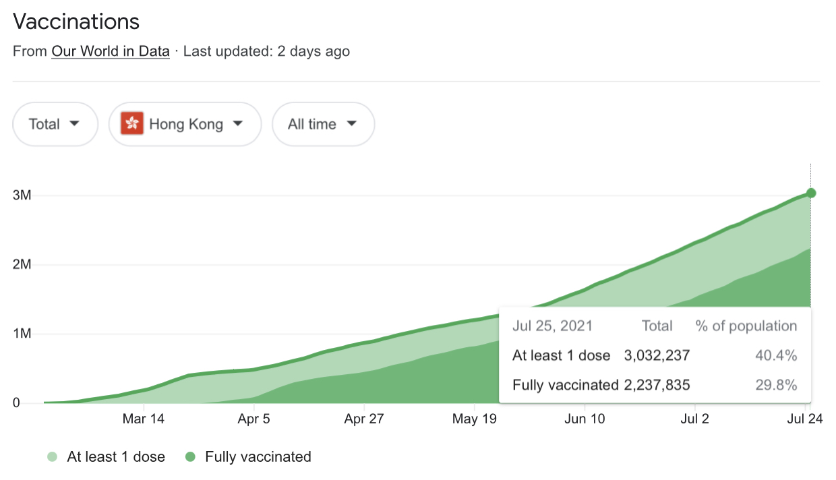Expand the Hong Kong region dropdown
The image size is (836, 480).
[185, 124]
